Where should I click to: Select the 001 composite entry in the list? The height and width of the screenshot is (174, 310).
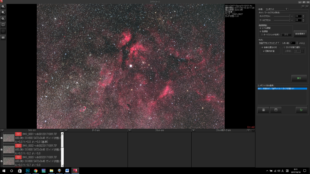point(282,89)
